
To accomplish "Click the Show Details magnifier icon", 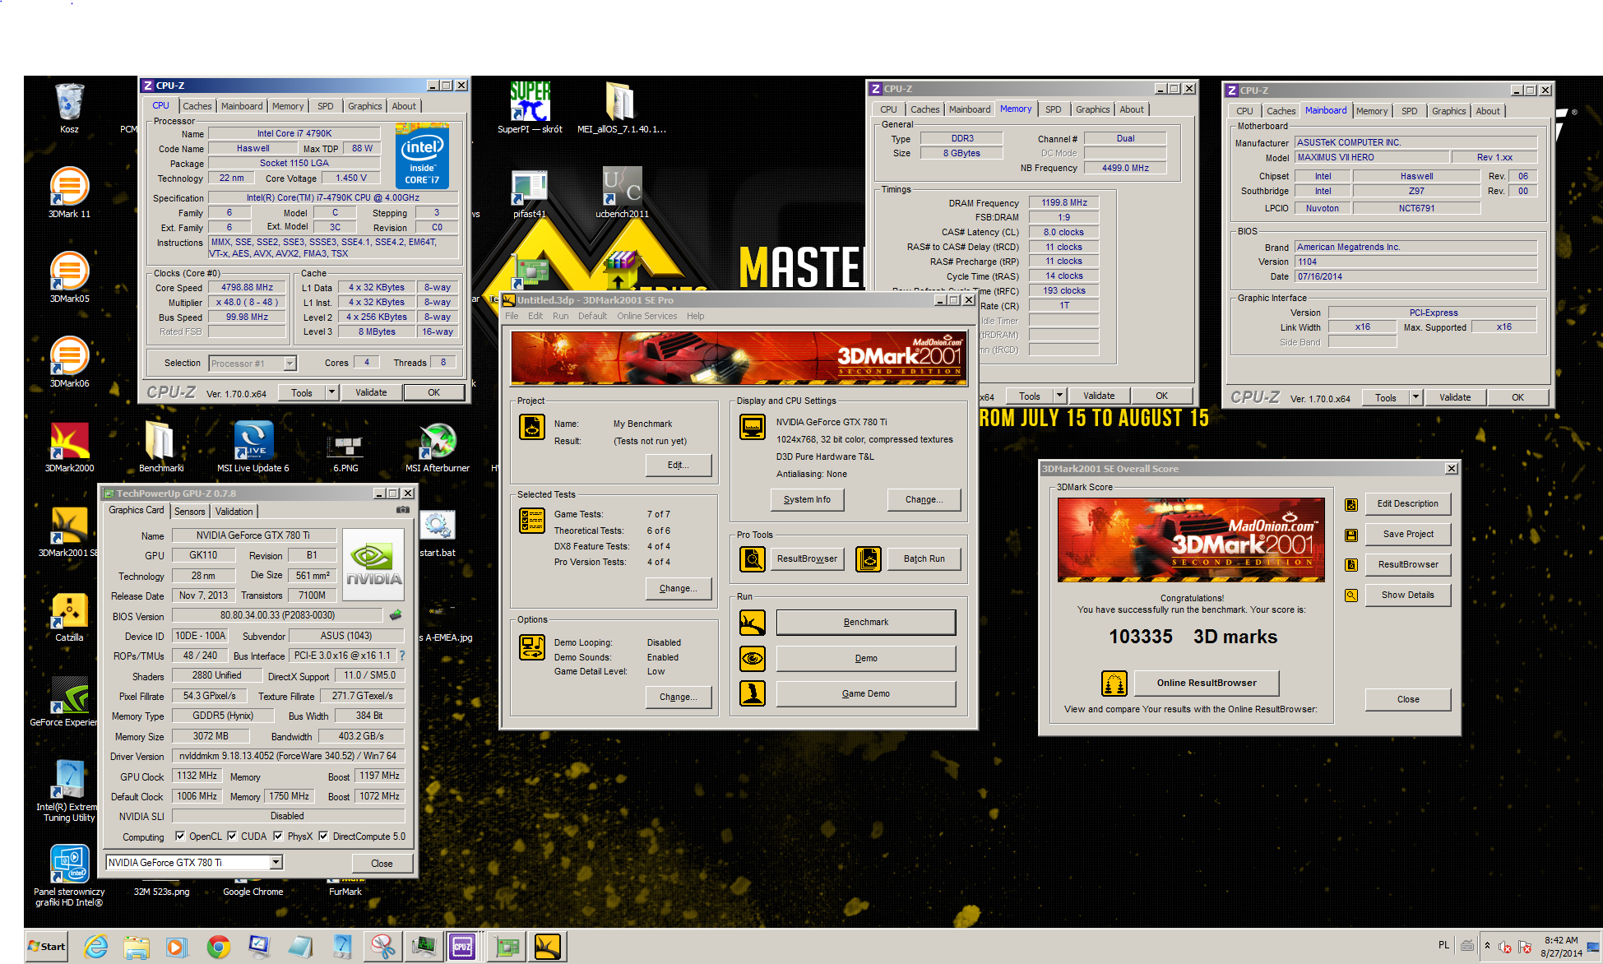I will tap(1351, 595).
